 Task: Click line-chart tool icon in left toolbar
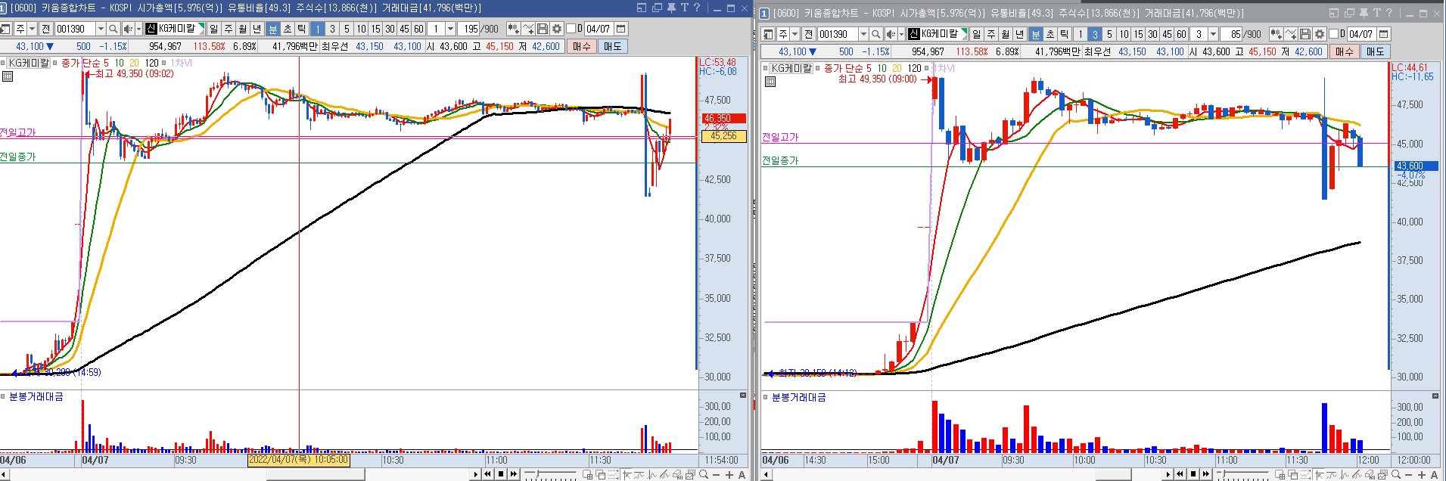[x=528, y=29]
